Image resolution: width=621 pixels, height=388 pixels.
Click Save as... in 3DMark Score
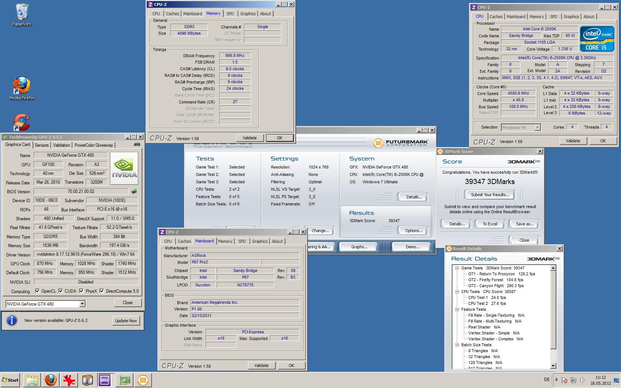pos(525,224)
